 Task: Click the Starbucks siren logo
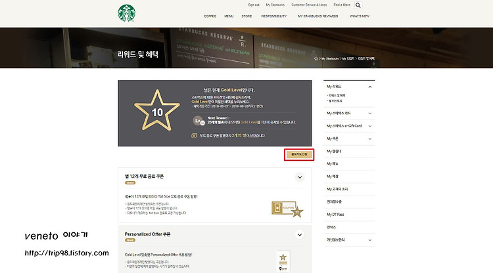coord(127,13)
